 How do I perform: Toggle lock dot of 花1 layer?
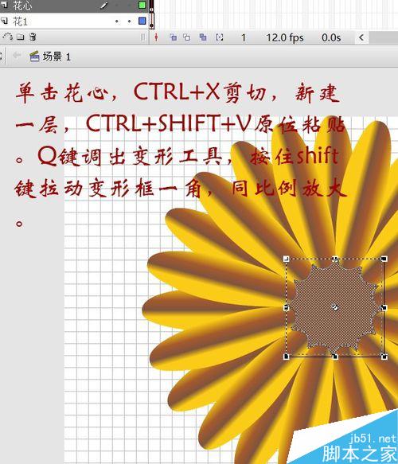pos(129,21)
